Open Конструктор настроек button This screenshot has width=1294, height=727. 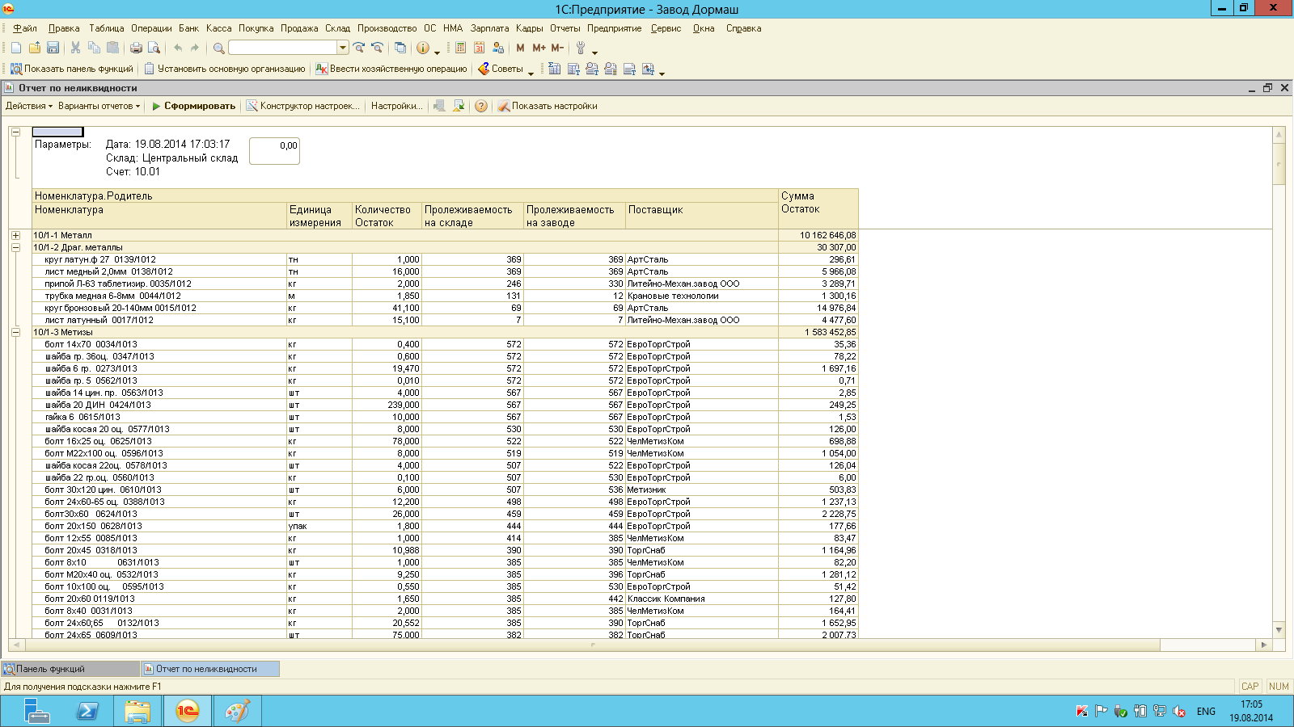[x=303, y=106]
